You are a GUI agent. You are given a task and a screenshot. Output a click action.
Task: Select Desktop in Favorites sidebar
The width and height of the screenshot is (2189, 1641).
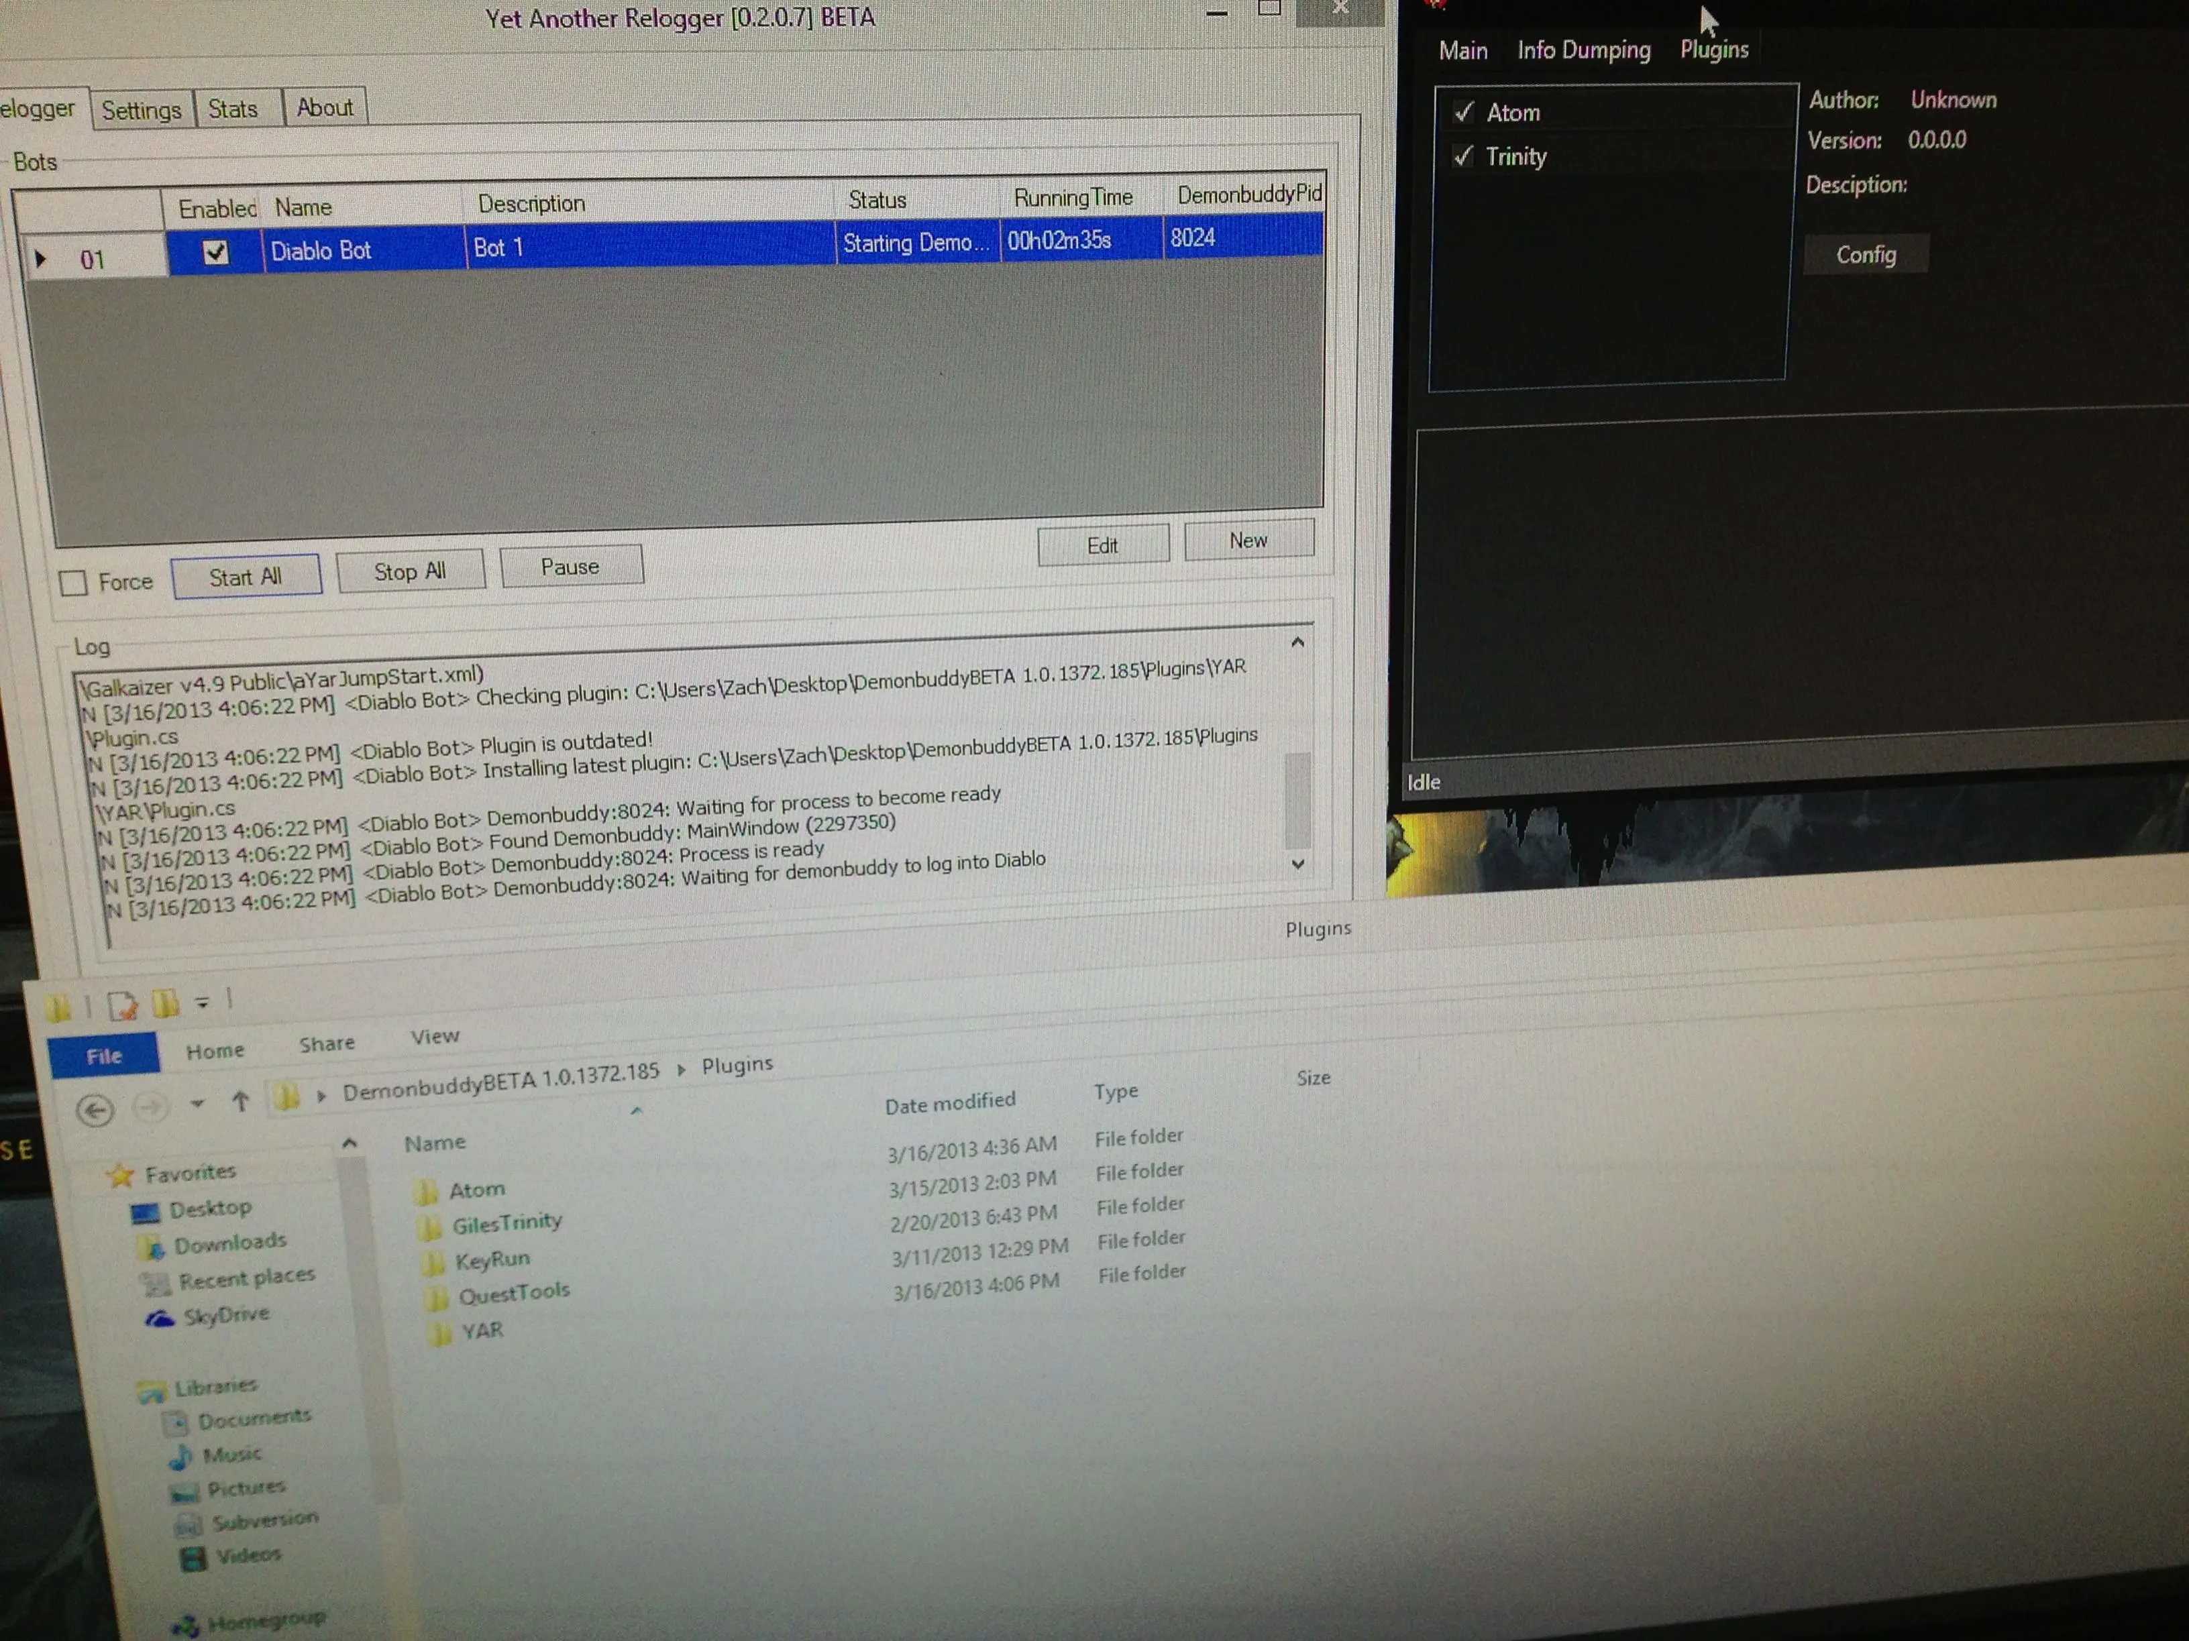tap(210, 1208)
